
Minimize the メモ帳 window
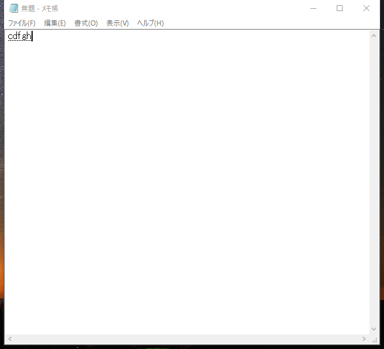313,8
